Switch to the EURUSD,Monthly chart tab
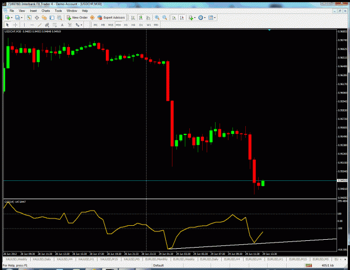The height and width of the screenshot is (270, 350). tap(156, 259)
